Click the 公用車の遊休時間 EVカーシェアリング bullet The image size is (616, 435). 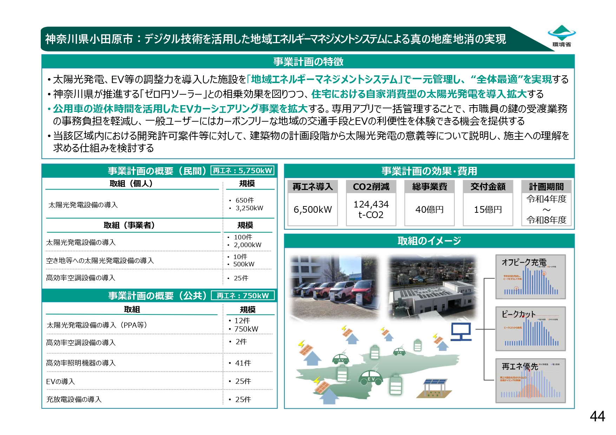tap(308, 115)
